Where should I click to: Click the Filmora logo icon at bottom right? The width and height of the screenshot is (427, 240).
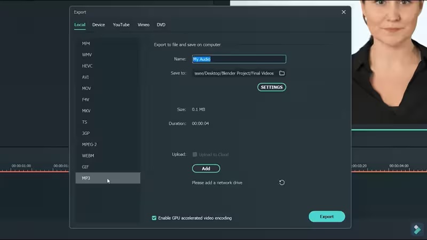[x=417, y=229]
